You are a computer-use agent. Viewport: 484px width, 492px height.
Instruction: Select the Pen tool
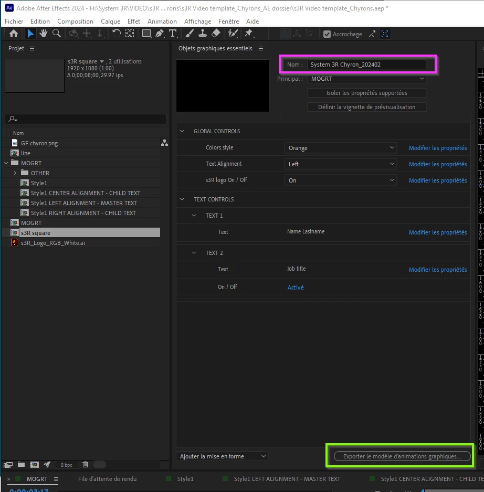coord(160,34)
